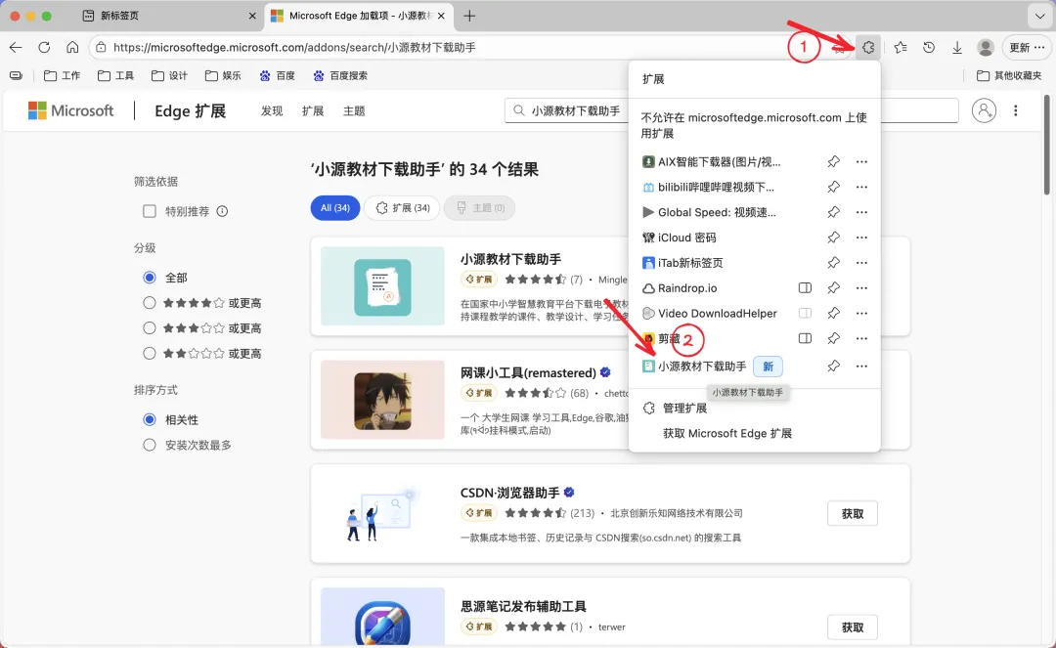Open the Favorites star icon
The width and height of the screenshot is (1056, 648).
click(x=901, y=47)
